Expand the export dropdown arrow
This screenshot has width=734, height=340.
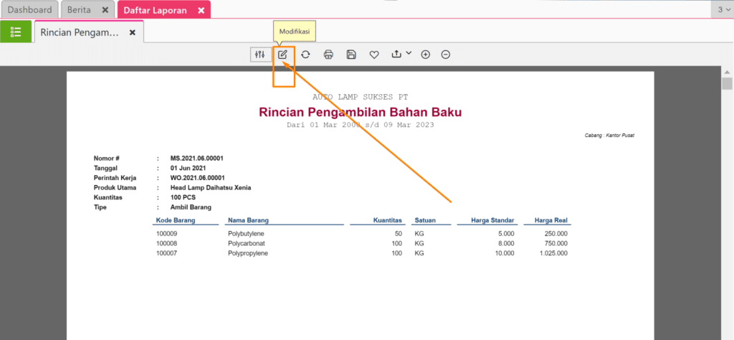coord(408,53)
